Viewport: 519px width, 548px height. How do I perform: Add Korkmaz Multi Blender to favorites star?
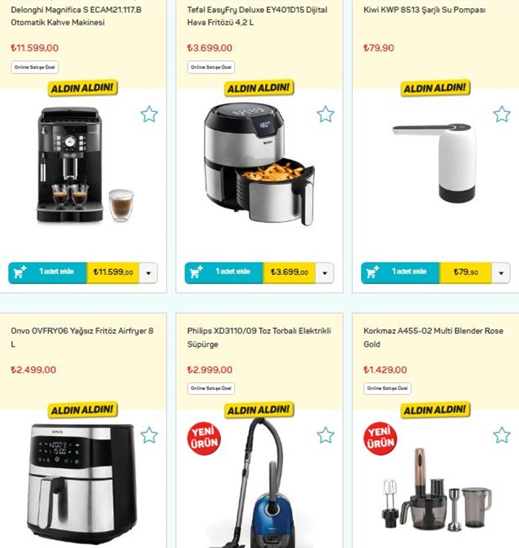(502, 435)
